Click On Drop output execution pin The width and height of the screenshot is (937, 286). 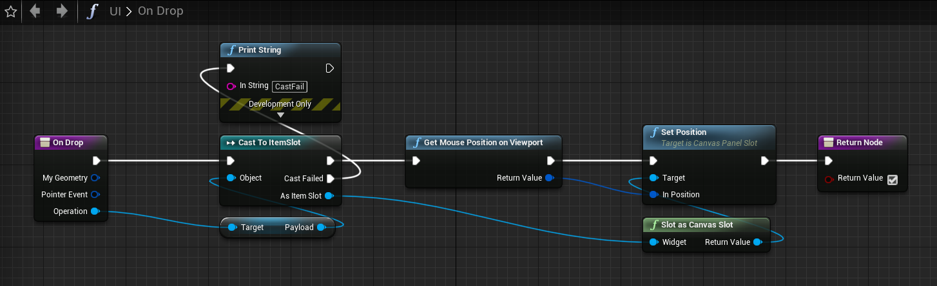[96, 161]
